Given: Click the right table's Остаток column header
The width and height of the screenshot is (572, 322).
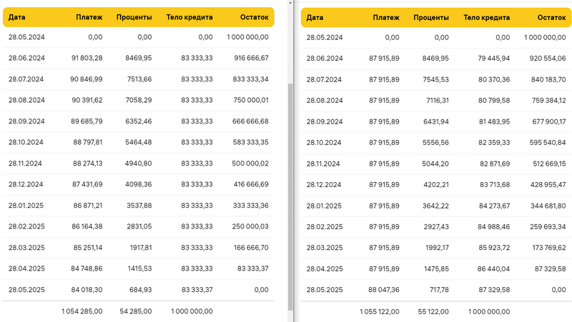Looking at the screenshot, I should pyautogui.click(x=550, y=17).
